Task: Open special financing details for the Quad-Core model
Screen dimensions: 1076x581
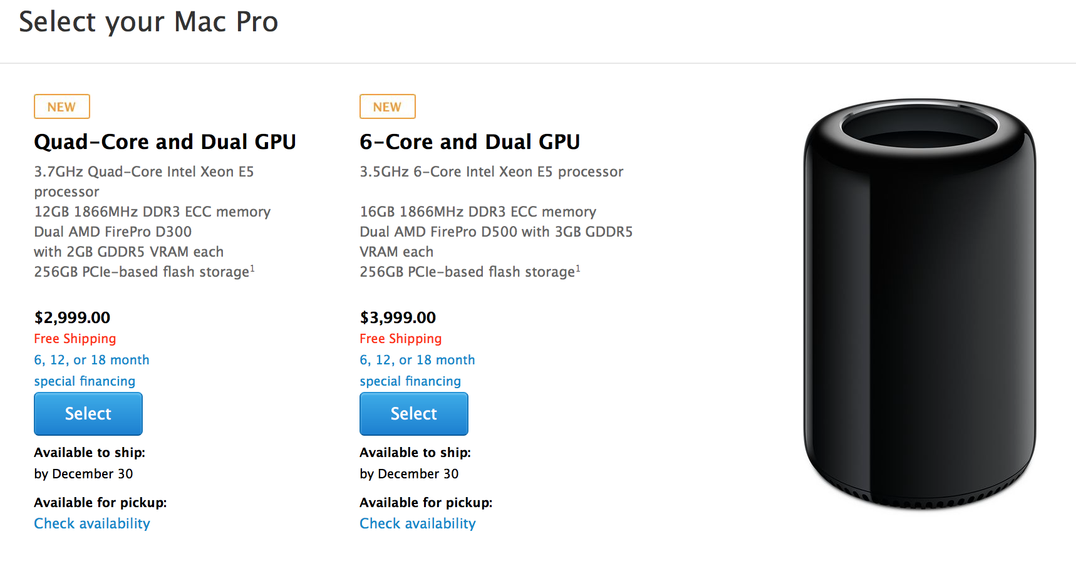Action: coord(85,381)
